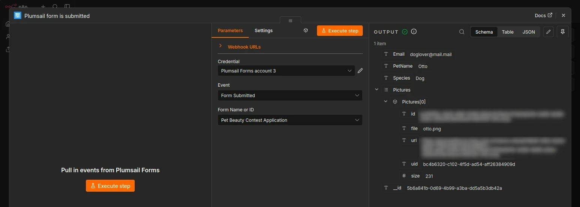The image size is (580, 207).
Task: Click the output info icon
Action: click(414, 32)
